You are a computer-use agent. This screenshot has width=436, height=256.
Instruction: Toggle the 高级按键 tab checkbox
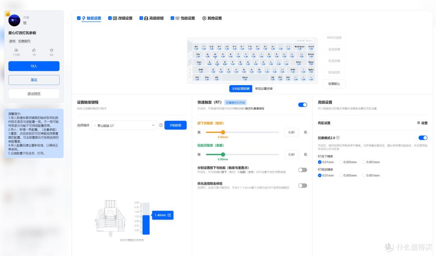click(x=141, y=18)
